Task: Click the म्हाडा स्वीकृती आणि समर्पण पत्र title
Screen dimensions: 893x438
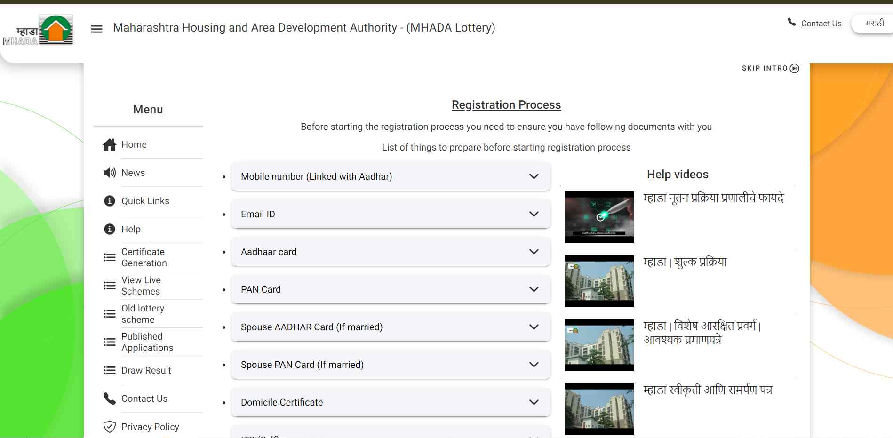Action: (x=708, y=390)
